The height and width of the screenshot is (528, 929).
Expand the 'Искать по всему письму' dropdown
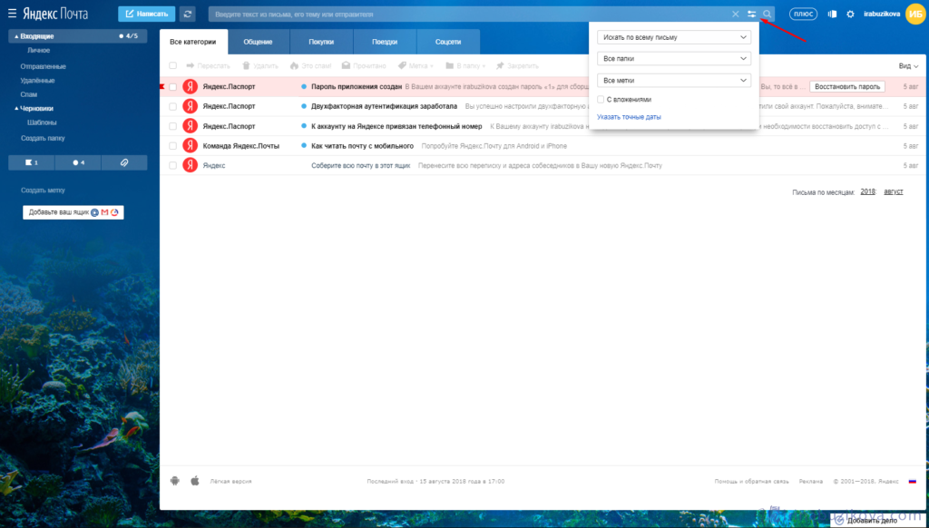point(674,37)
